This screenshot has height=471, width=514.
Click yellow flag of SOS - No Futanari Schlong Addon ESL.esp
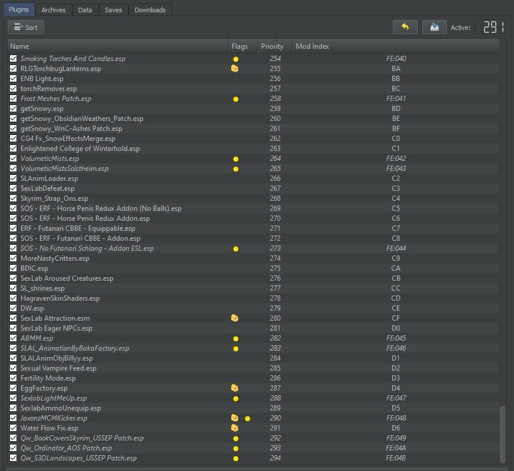click(236, 249)
